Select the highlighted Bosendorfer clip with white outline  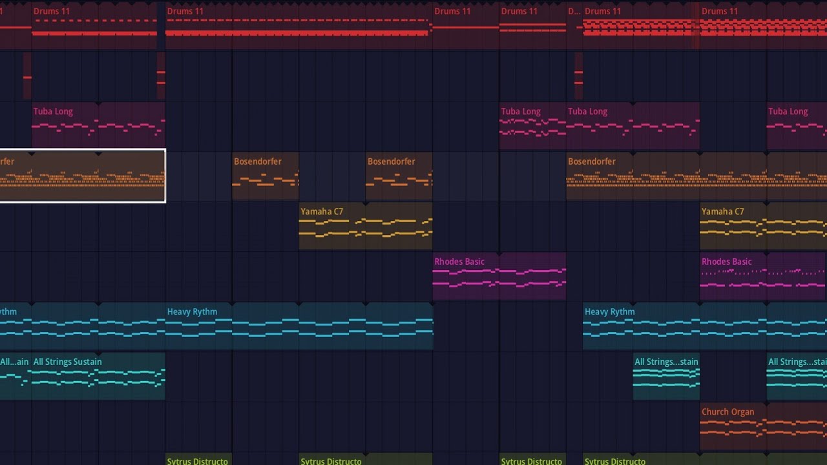(x=83, y=176)
